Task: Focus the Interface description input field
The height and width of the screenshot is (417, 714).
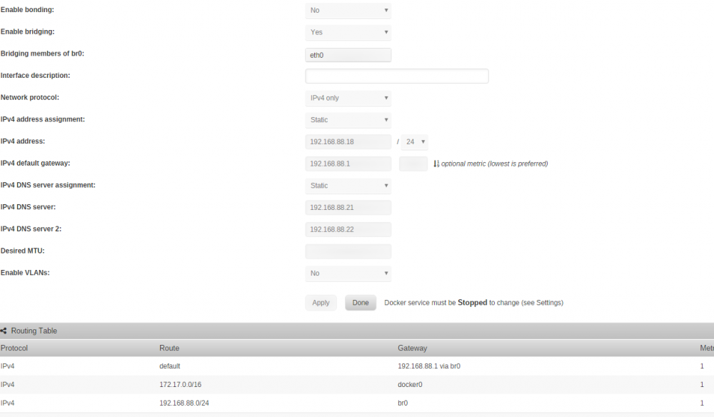Action: [396, 76]
